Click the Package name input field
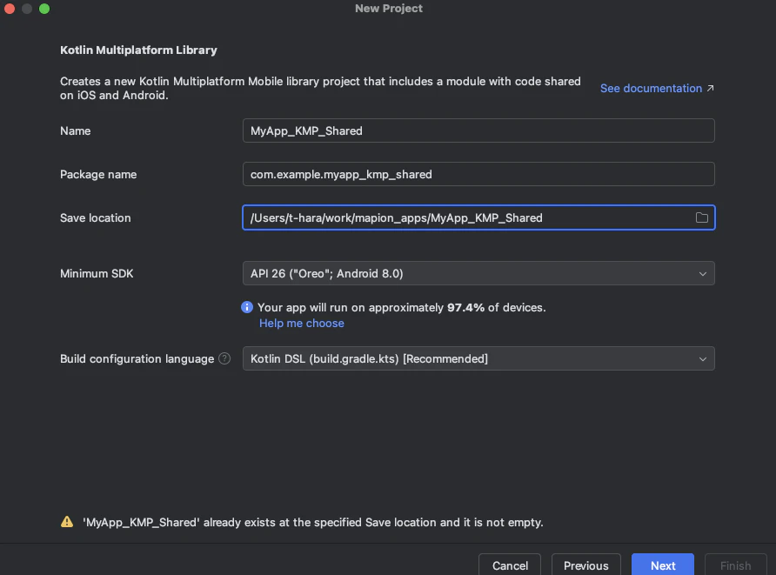Image resolution: width=776 pixels, height=575 pixels. (x=478, y=174)
